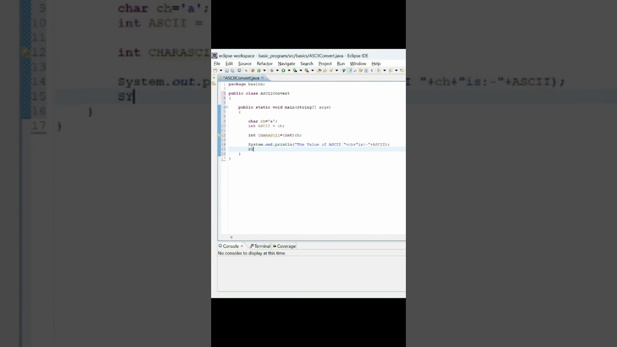Image resolution: width=617 pixels, height=347 pixels.
Task: Click the New file toolbar icon
Action: (x=215, y=70)
